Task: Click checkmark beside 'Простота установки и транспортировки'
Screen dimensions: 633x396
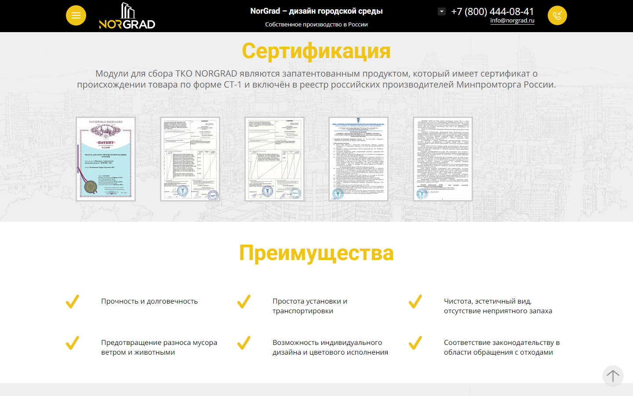Action: pyautogui.click(x=244, y=301)
